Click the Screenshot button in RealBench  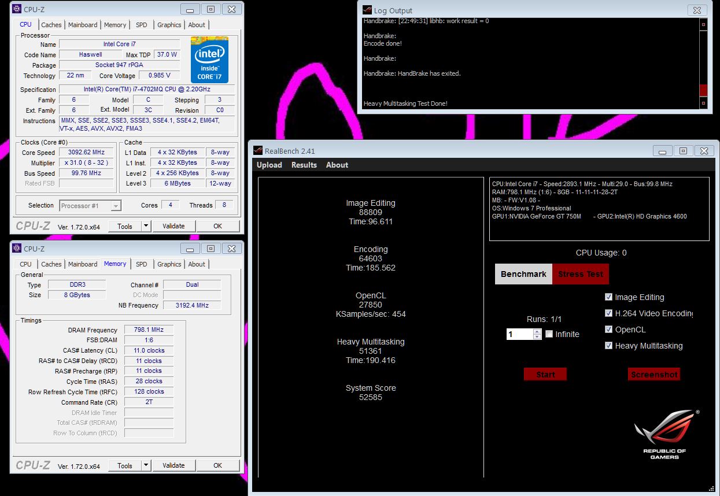654,374
